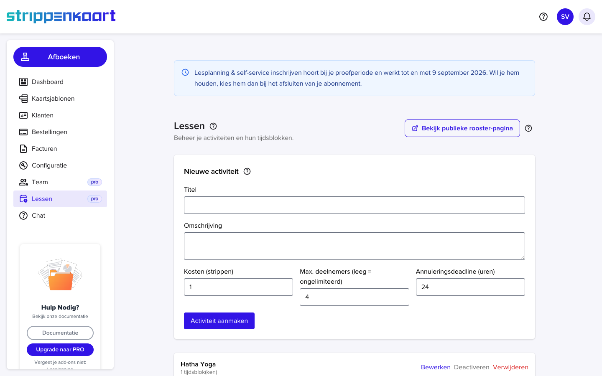Viewport: 602px width, 376px height.
Task: Click Verwijderen for Hatha Yoga
Action: pyautogui.click(x=510, y=367)
